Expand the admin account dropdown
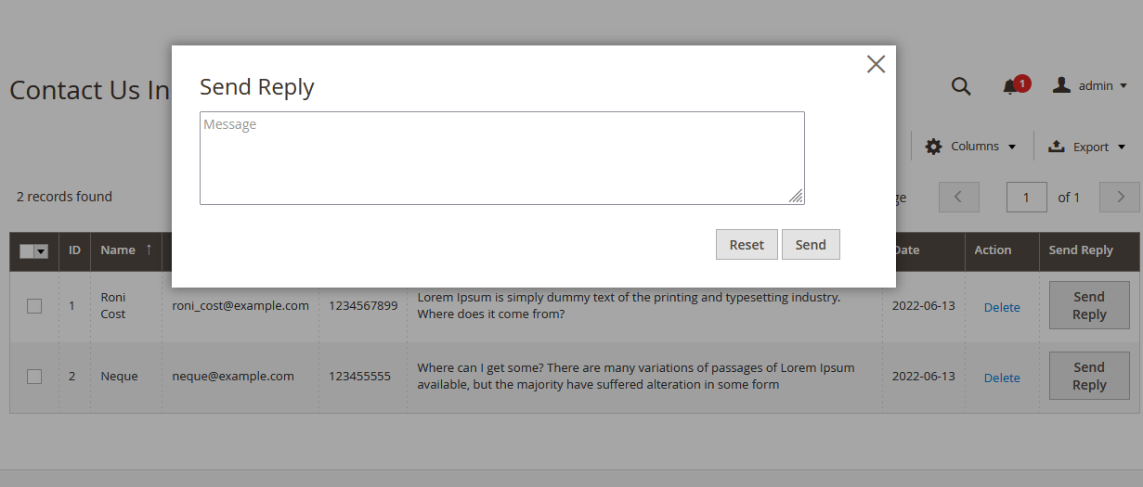The image size is (1143, 487). click(1124, 86)
